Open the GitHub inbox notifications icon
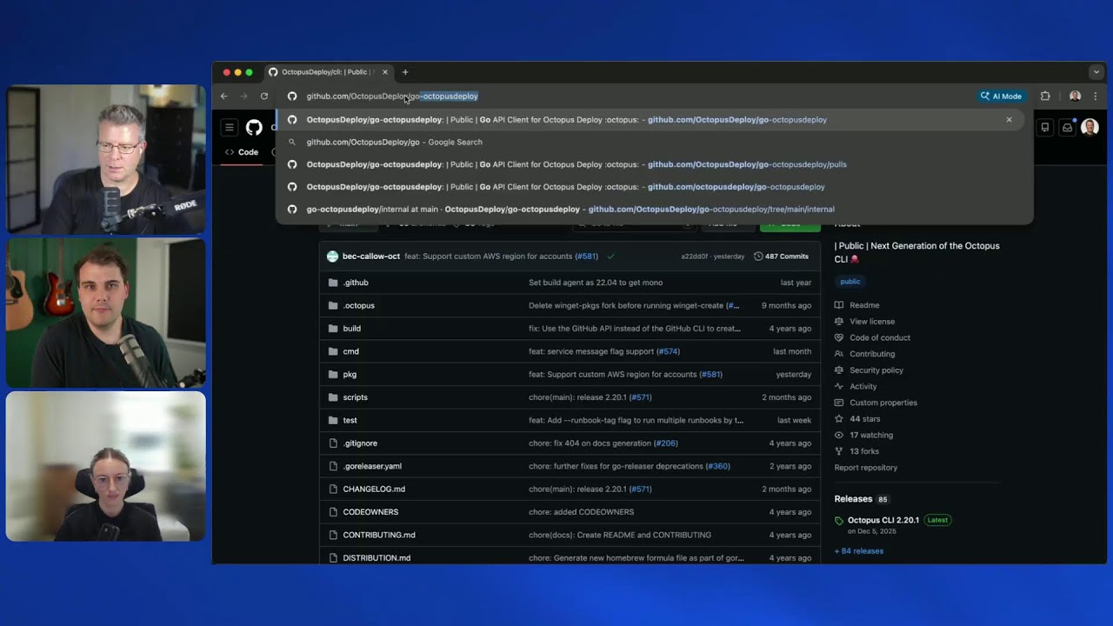The height and width of the screenshot is (626, 1113). tap(1068, 128)
